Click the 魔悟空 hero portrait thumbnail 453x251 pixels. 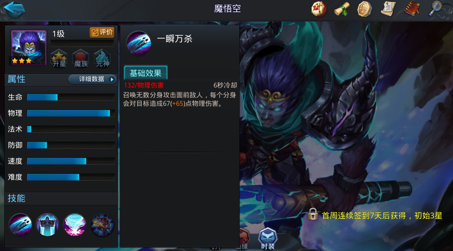tap(29, 48)
